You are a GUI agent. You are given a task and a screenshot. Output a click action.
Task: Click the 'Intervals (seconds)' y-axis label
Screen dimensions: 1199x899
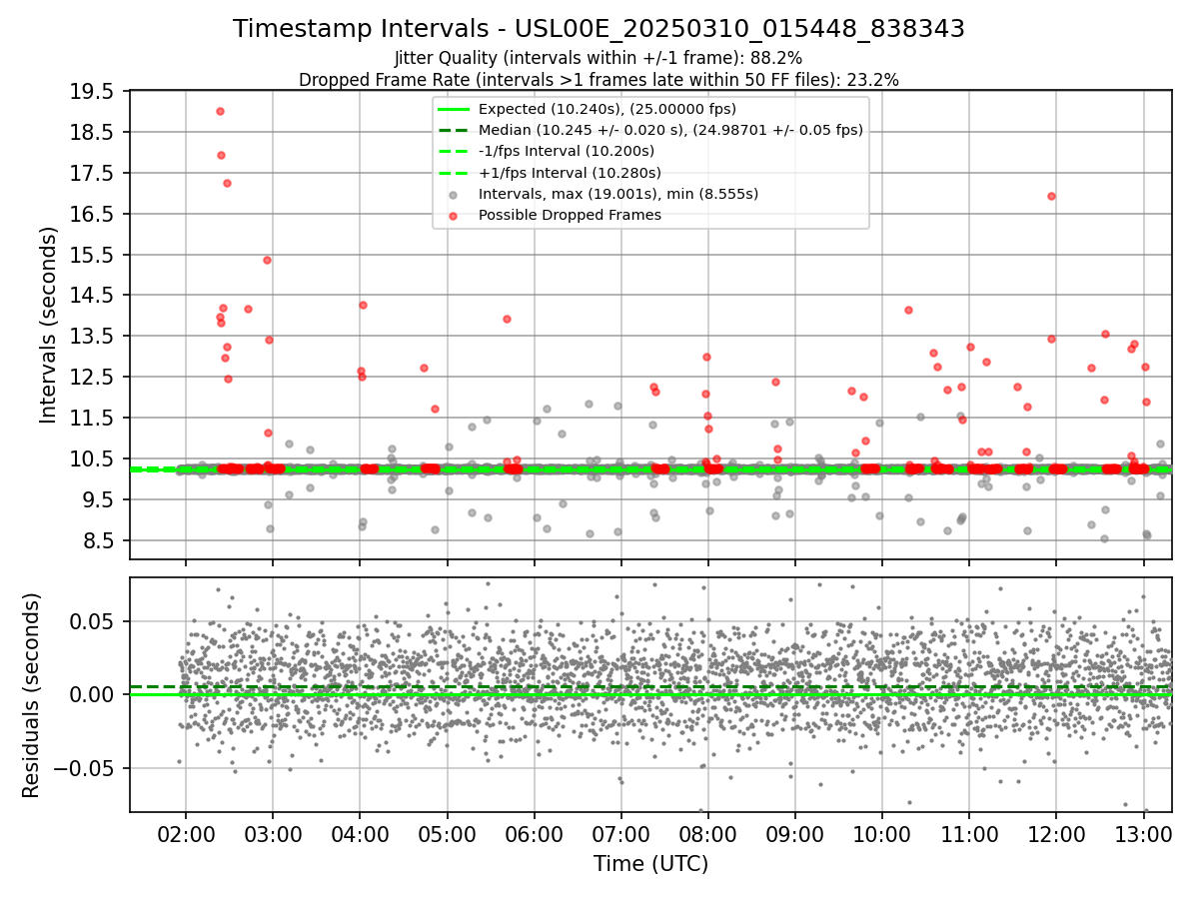click(49, 324)
